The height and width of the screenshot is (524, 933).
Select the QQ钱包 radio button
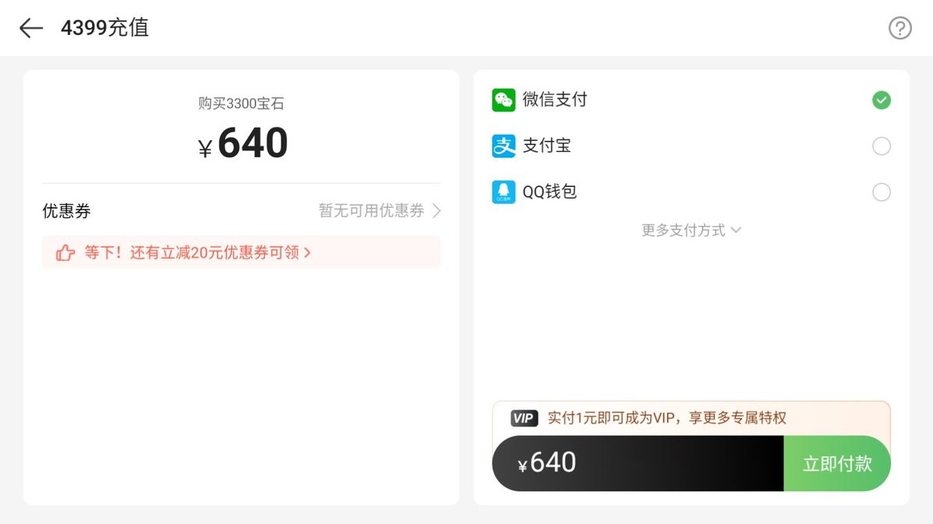tap(882, 192)
